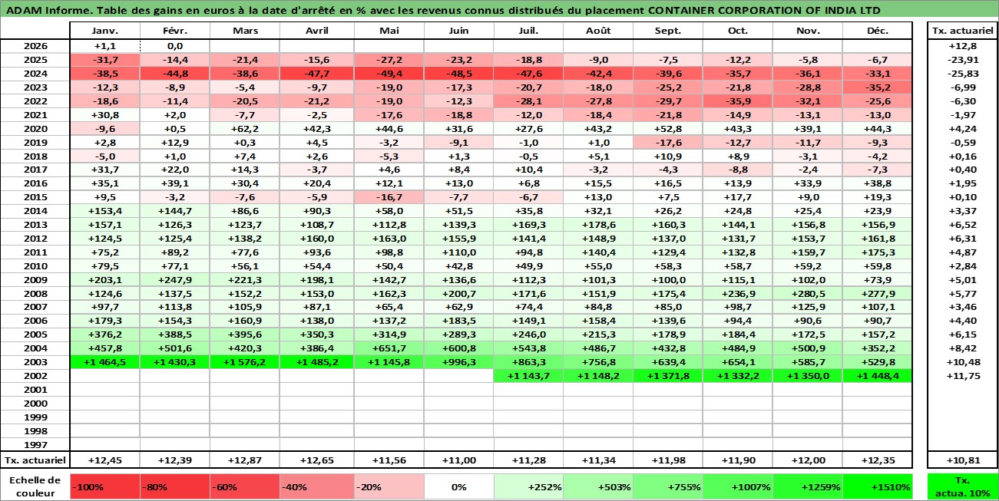Image resolution: width=999 pixels, height=501 pixels.
Task: Click the Tx. actuariel column header at right
Action: (963, 31)
